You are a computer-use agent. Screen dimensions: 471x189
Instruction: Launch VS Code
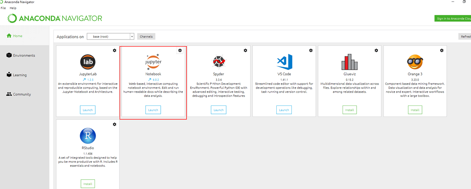(284, 110)
